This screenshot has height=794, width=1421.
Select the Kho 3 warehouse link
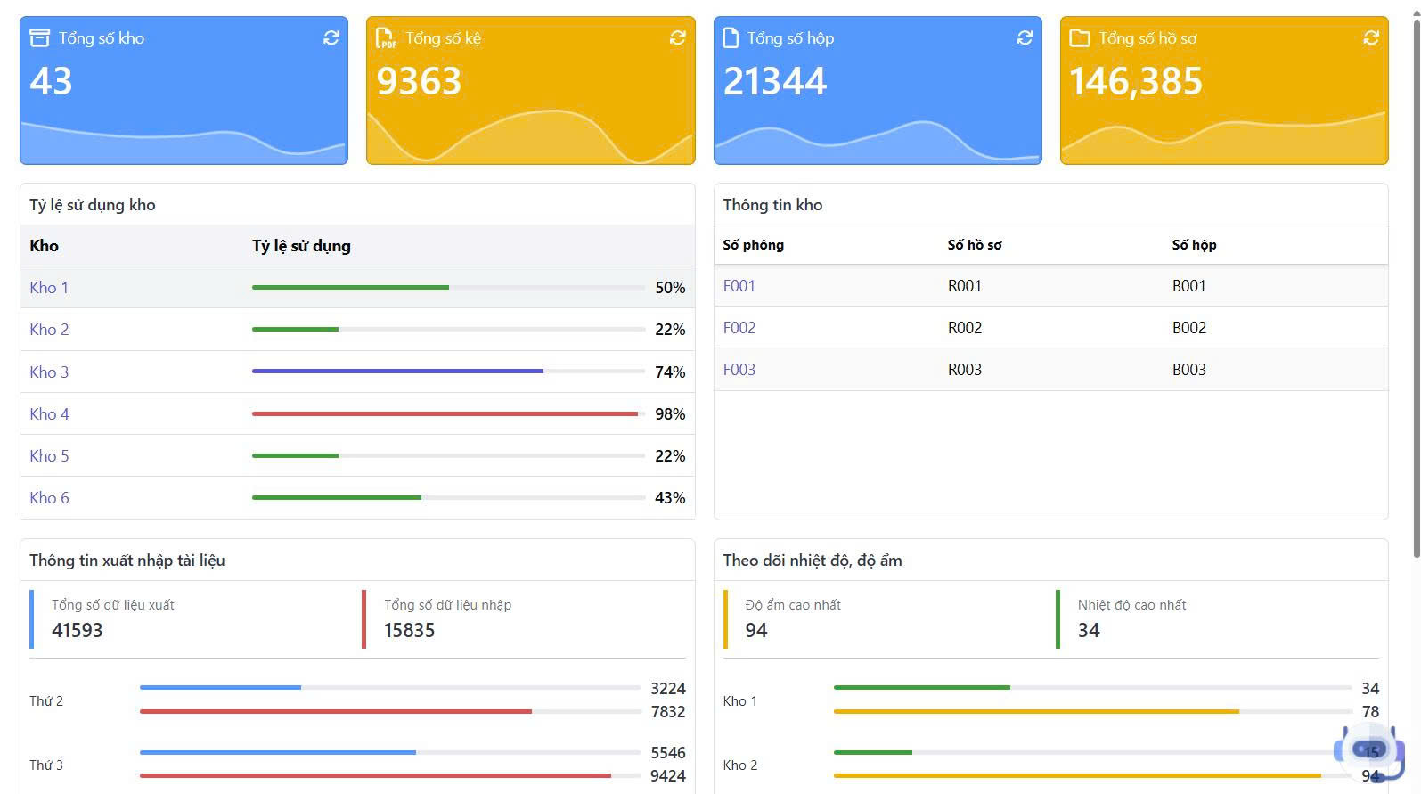click(x=49, y=372)
